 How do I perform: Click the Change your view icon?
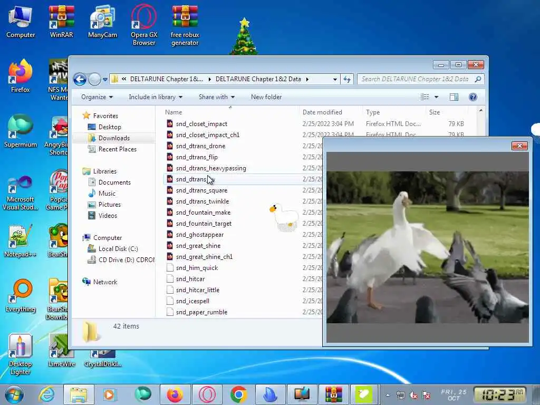point(426,97)
